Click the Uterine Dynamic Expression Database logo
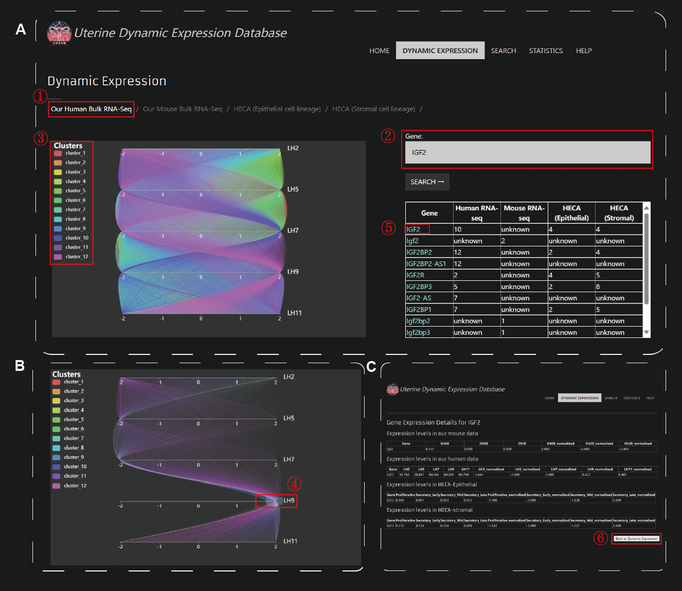The height and width of the screenshot is (591, 682). [x=59, y=33]
